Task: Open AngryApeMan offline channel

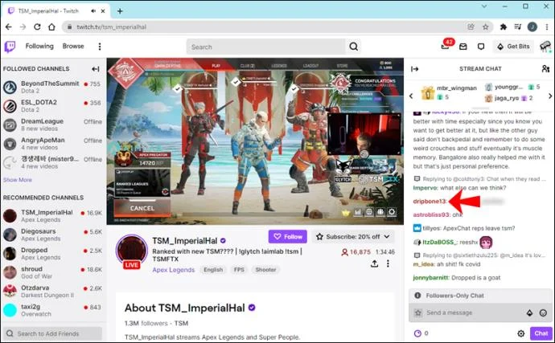Action: click(52, 144)
